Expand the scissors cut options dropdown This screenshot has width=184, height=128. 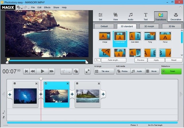(x=70, y=71)
